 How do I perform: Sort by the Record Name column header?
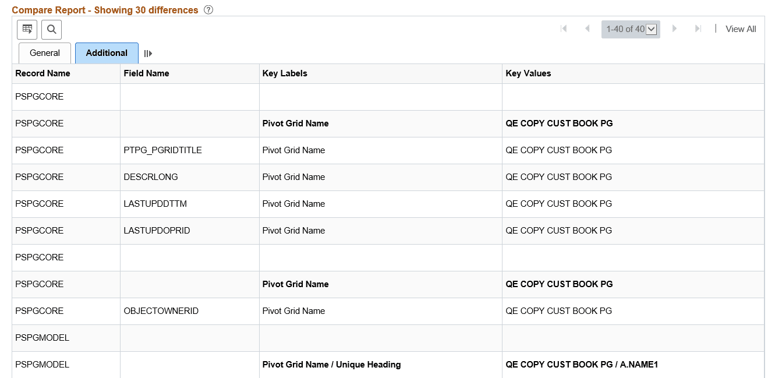(42, 73)
